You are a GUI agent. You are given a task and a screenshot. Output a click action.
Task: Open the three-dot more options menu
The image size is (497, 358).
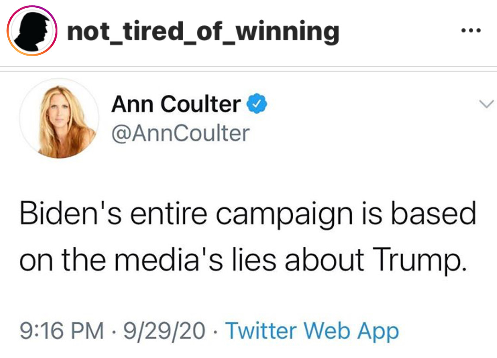470,31
